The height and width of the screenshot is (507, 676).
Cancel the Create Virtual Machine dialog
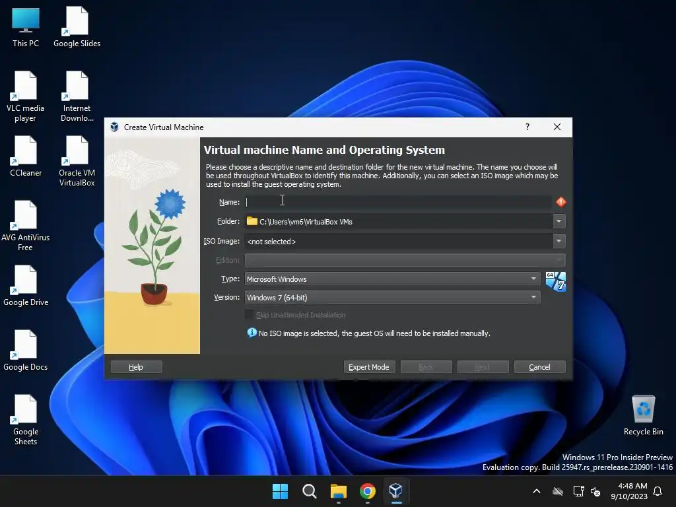(540, 367)
